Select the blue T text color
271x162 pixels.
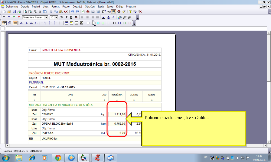point(9,17)
